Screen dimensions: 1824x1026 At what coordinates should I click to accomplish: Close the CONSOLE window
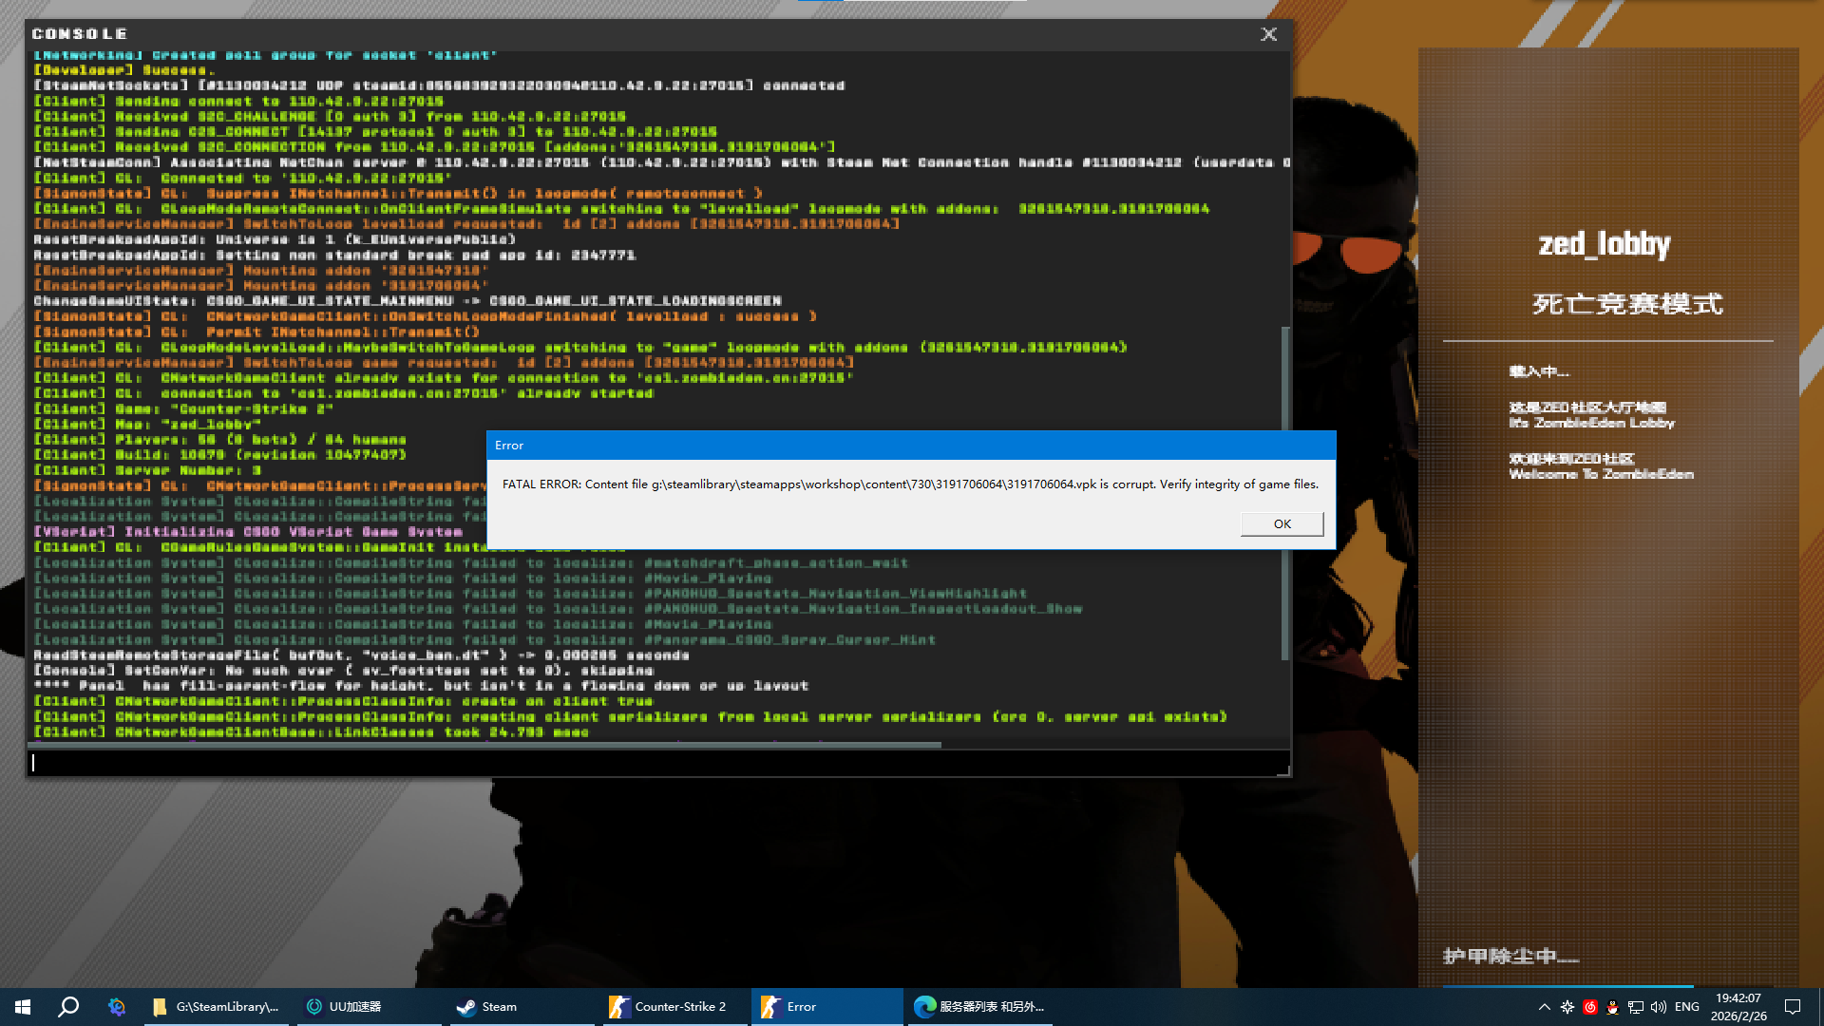coord(1268,34)
